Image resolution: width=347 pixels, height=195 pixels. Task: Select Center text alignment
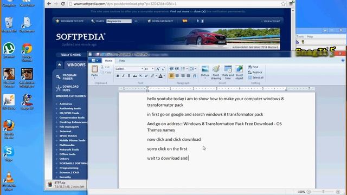pyautogui.click(x=177, y=76)
